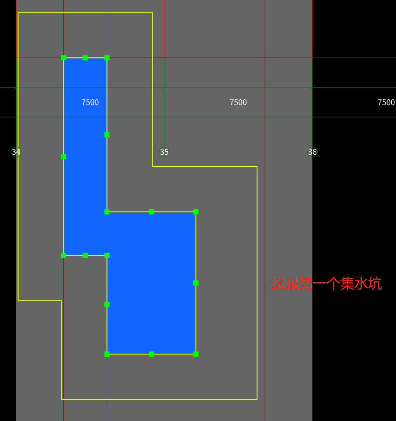This screenshot has height=421, width=396.
Task: Select the bottom-right corner grip of the narrow blue pit
Action: pos(107,255)
